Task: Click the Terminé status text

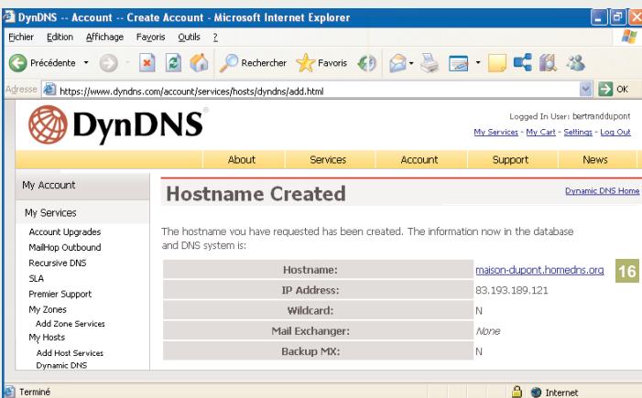Action: tap(35, 392)
